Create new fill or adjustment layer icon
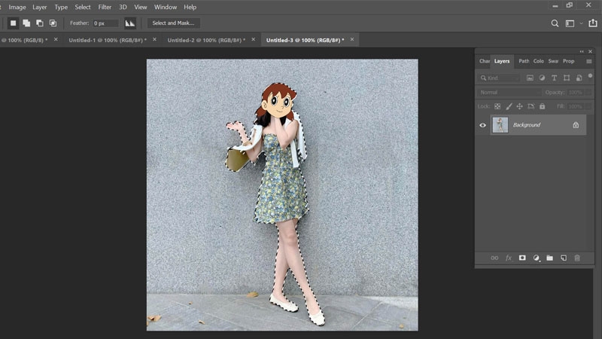Image resolution: width=602 pixels, height=339 pixels. point(537,258)
